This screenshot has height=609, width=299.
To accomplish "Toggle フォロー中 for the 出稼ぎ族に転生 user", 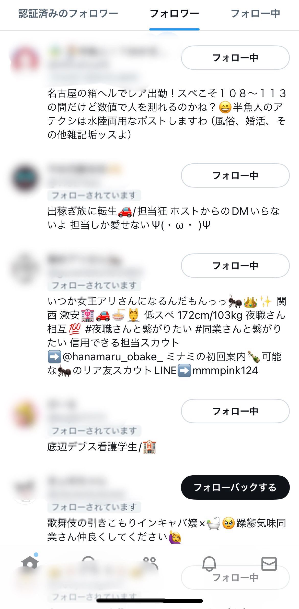I will point(235,175).
